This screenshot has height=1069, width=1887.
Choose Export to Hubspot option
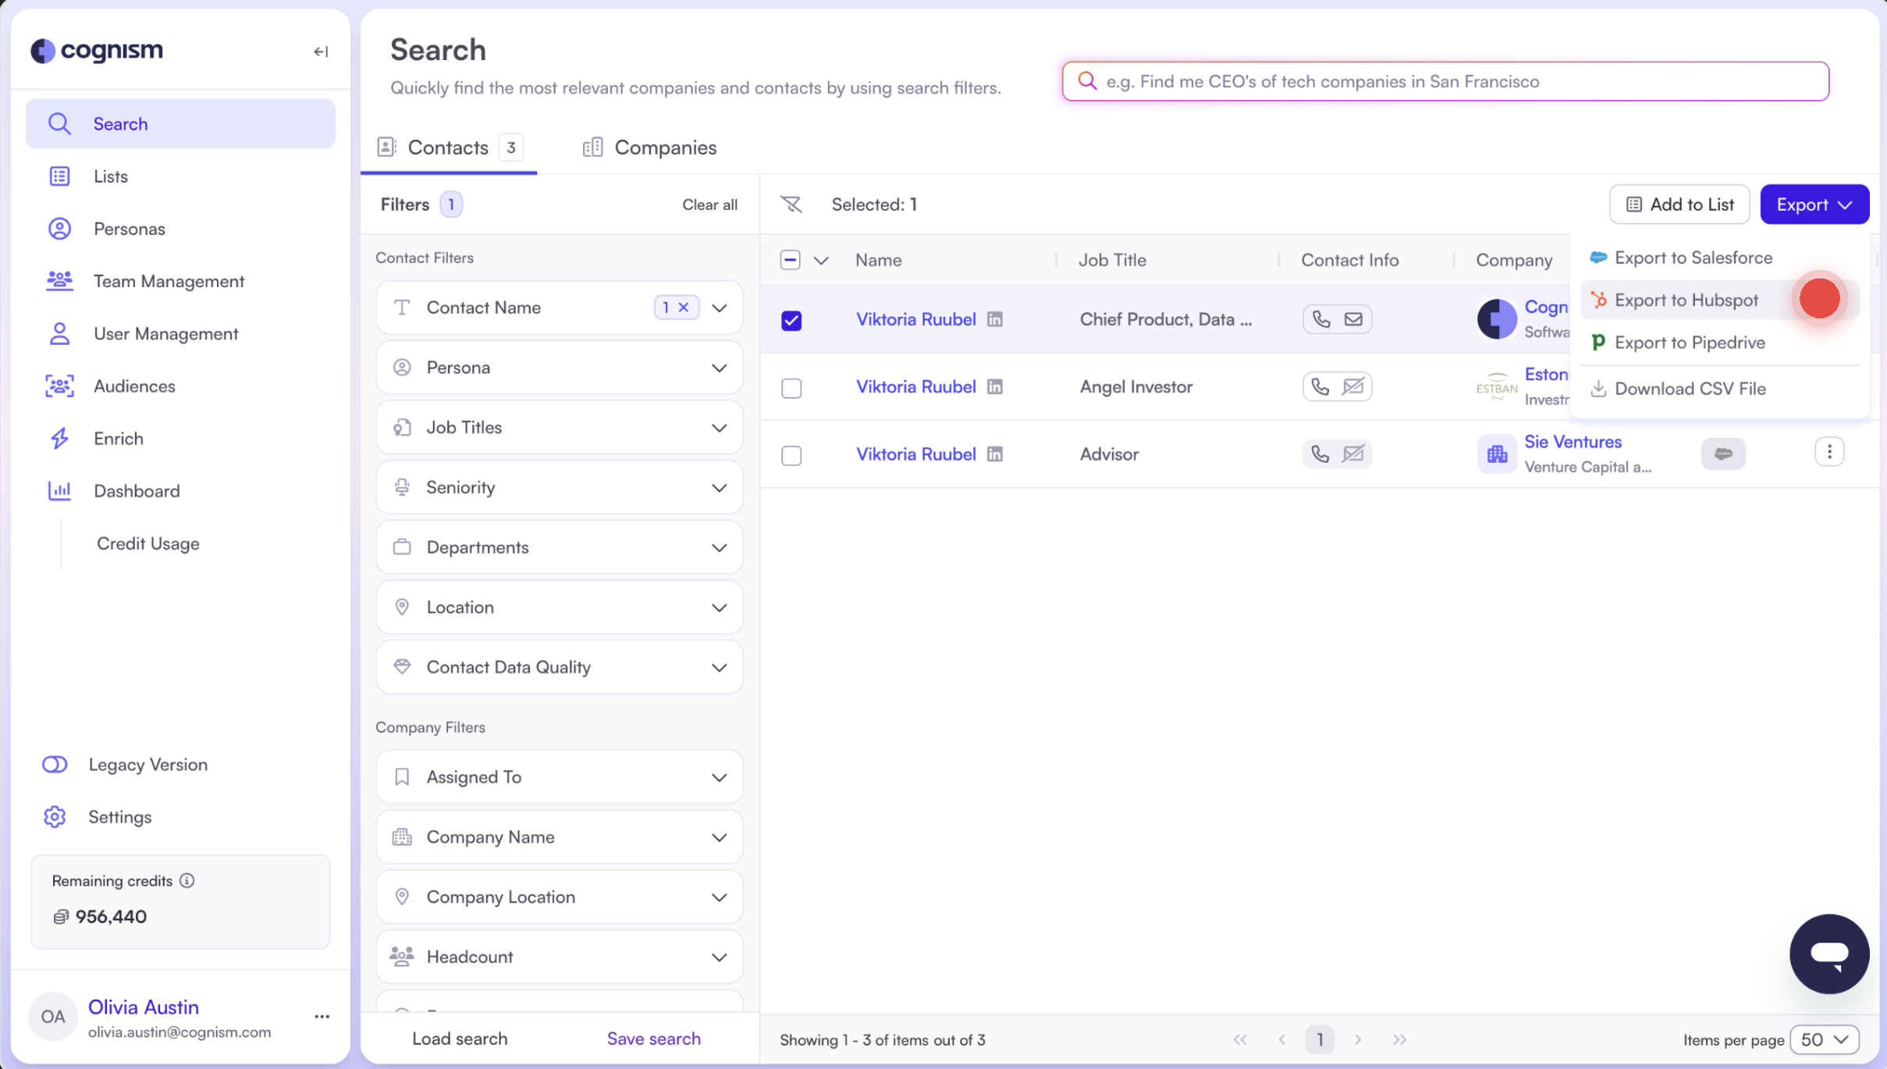coord(1686,300)
